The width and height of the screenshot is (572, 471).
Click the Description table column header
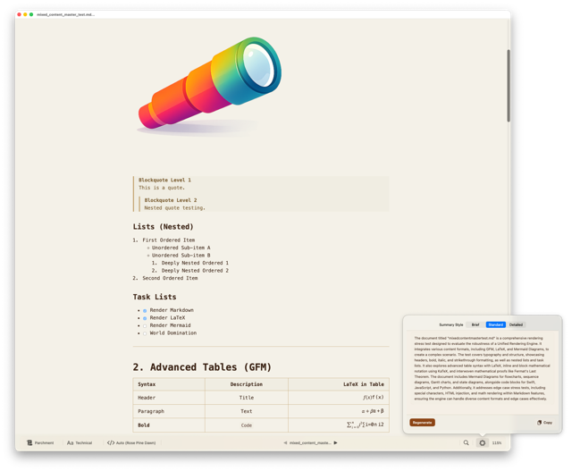tap(247, 384)
